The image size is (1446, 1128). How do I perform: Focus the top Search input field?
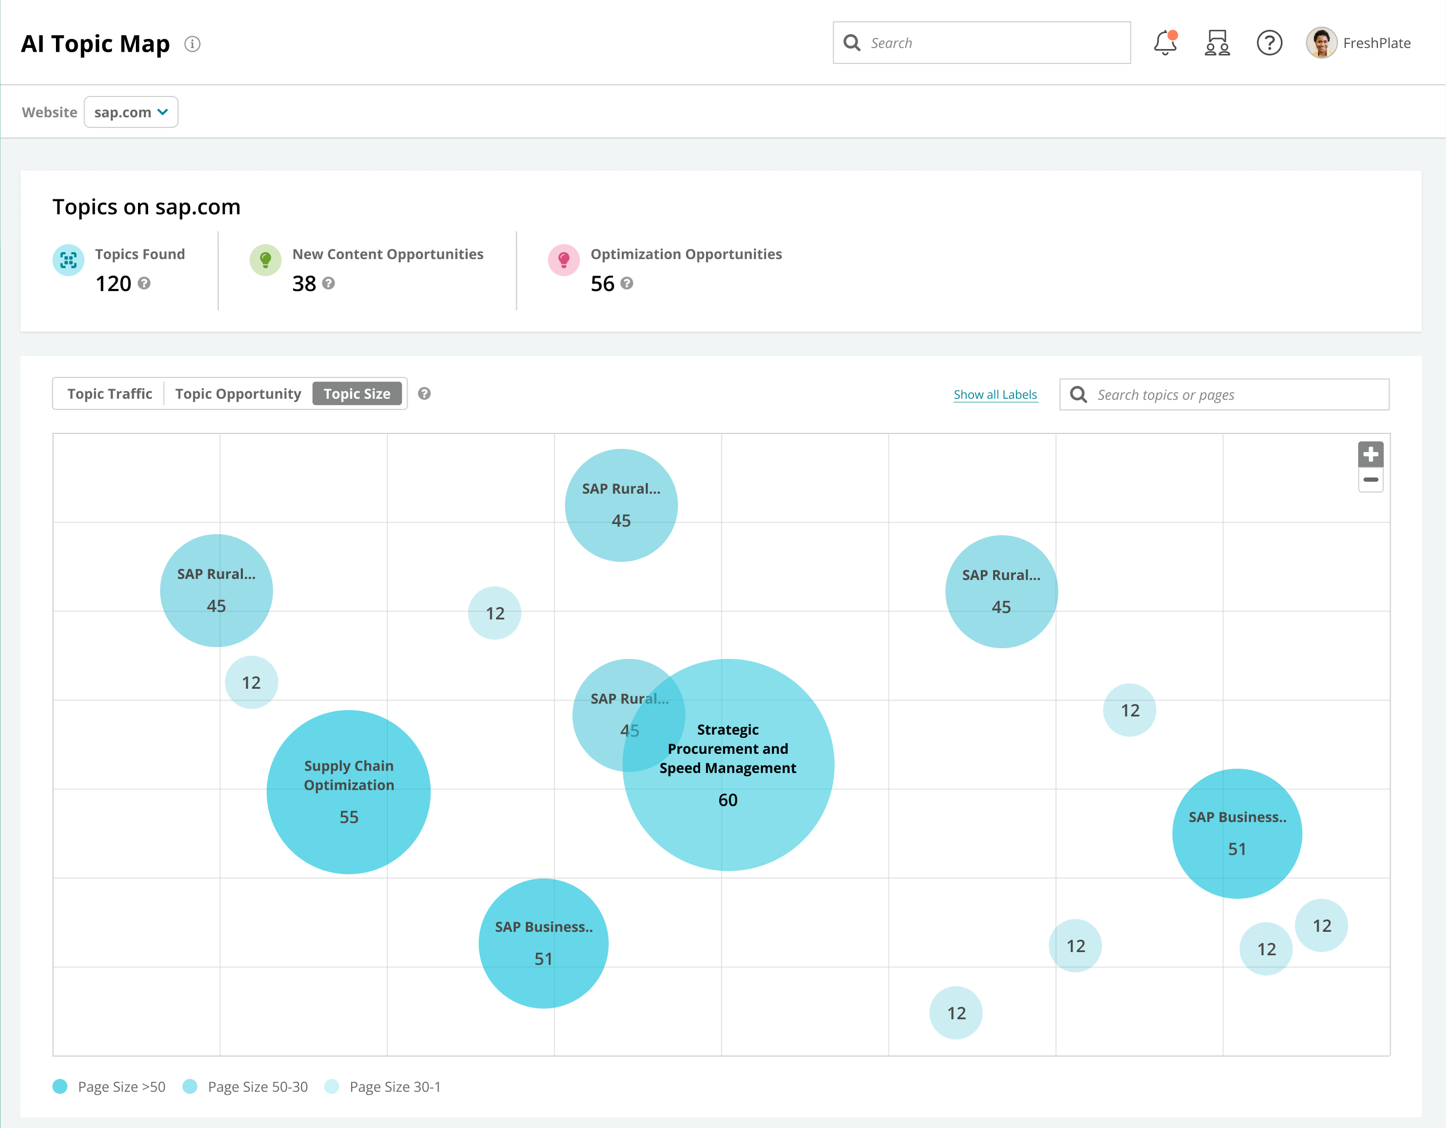981,43
